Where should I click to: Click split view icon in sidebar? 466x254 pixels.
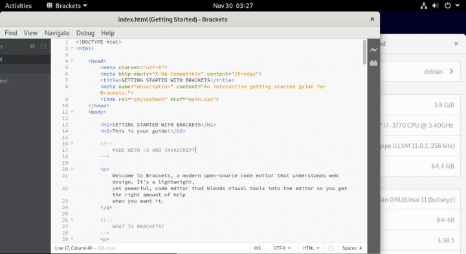(x=43, y=47)
